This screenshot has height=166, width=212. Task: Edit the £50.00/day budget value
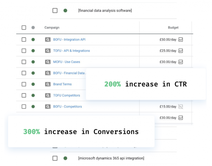[168, 40]
